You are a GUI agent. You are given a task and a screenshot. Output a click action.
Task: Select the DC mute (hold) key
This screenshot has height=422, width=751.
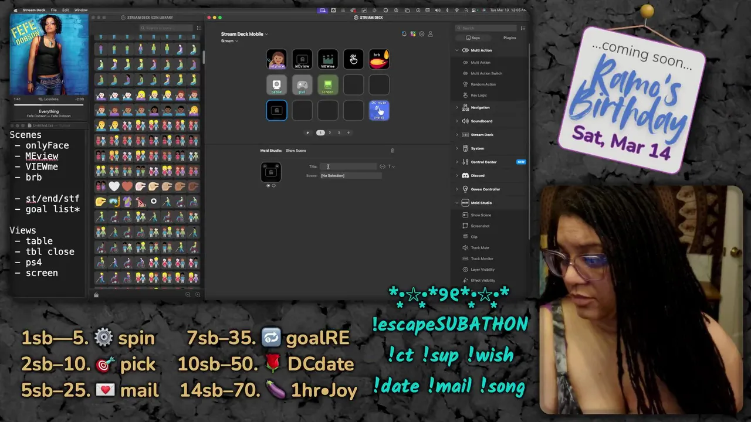(379, 110)
